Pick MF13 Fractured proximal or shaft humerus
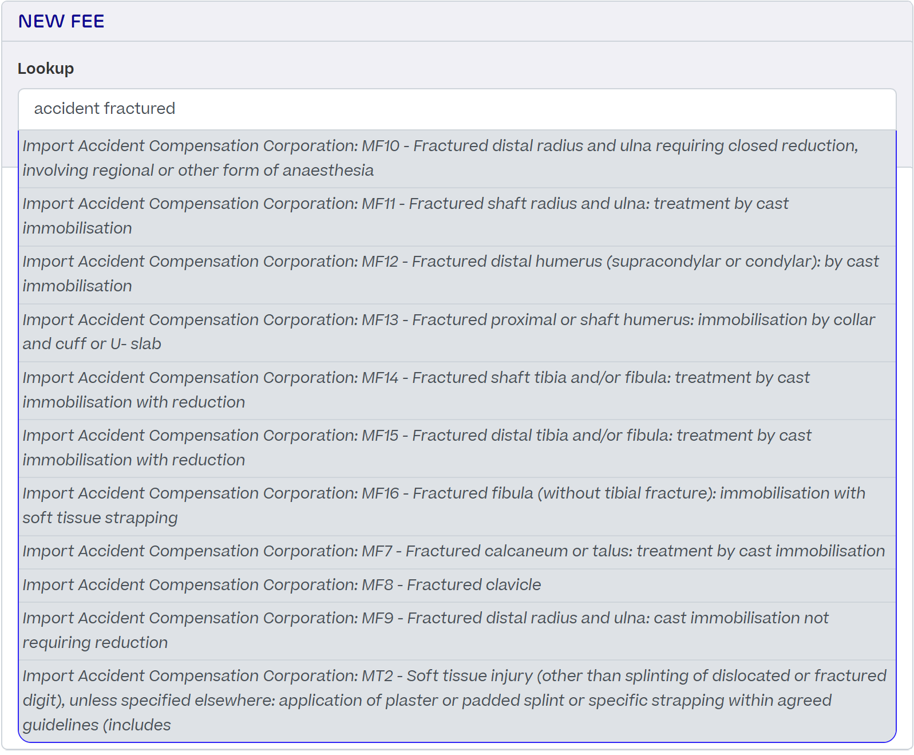The image size is (914, 755). pyautogui.click(x=457, y=332)
